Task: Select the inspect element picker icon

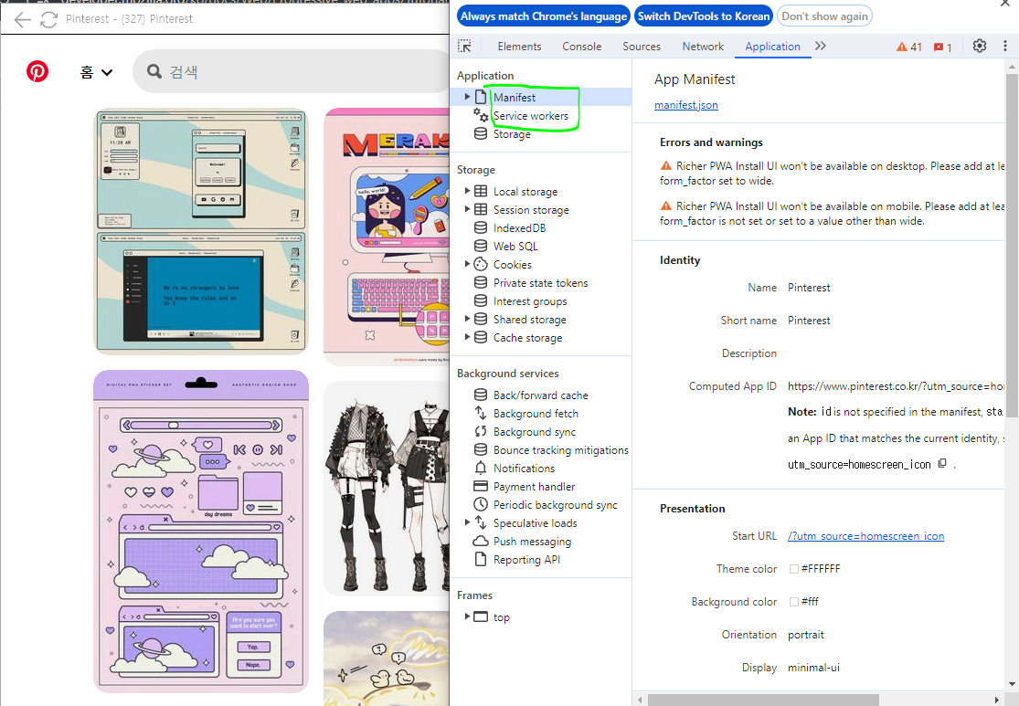Action: click(464, 46)
